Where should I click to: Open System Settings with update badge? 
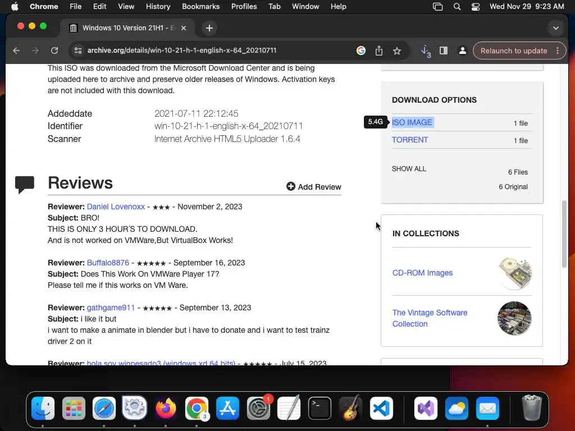coord(258,408)
